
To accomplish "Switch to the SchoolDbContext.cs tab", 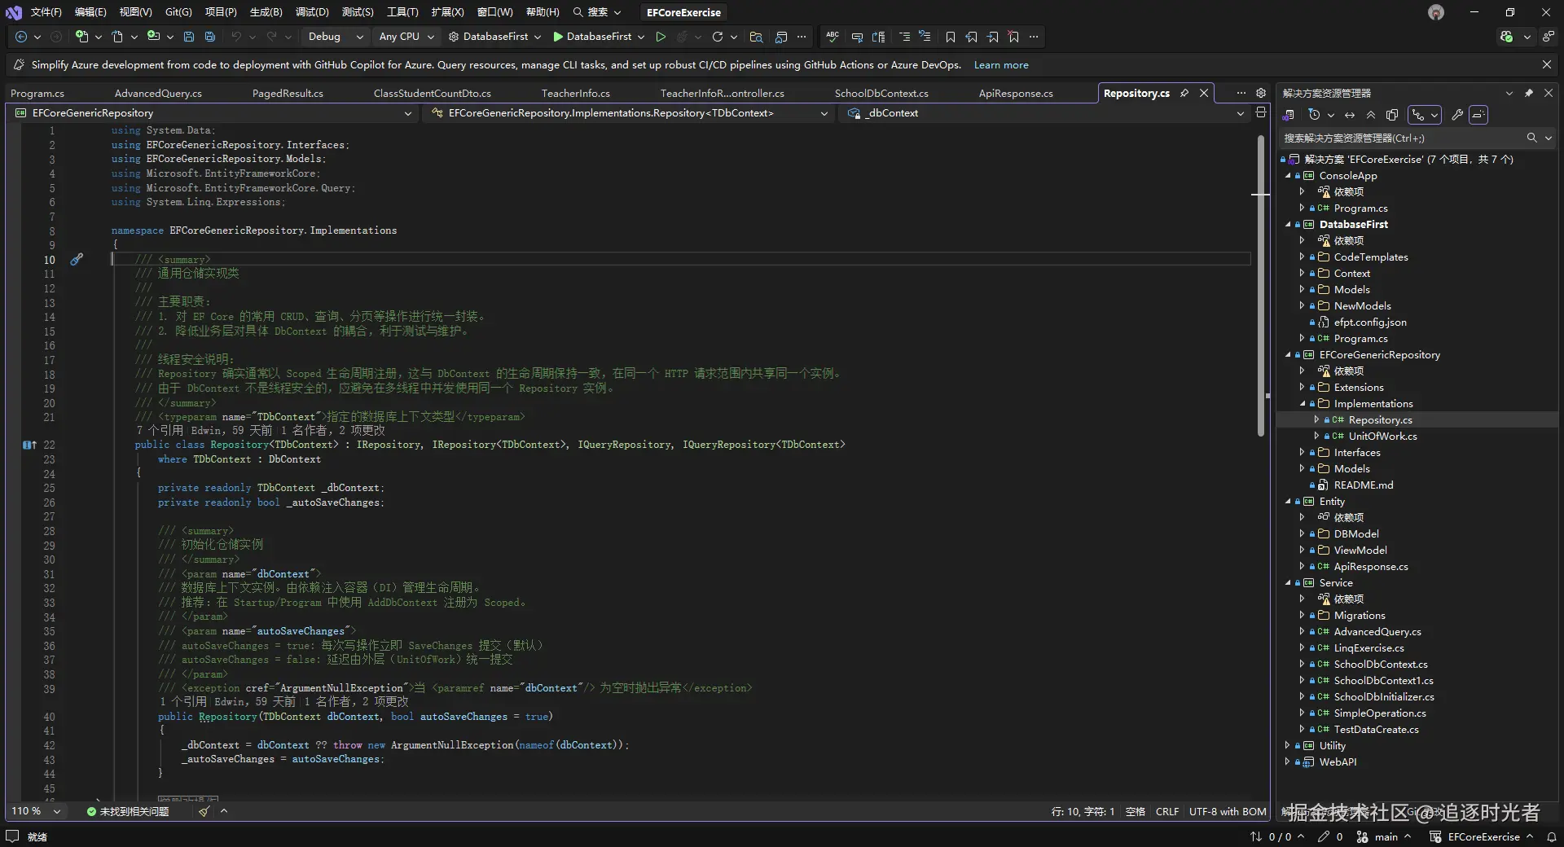I will pos(881,94).
